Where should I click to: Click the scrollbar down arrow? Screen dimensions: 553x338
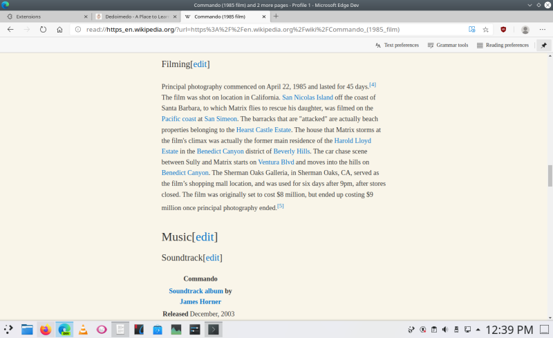pyautogui.click(x=550, y=317)
